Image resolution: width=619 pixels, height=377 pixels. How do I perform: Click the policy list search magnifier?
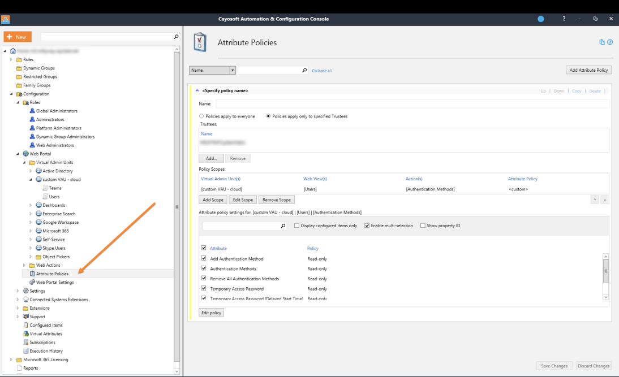tap(304, 70)
